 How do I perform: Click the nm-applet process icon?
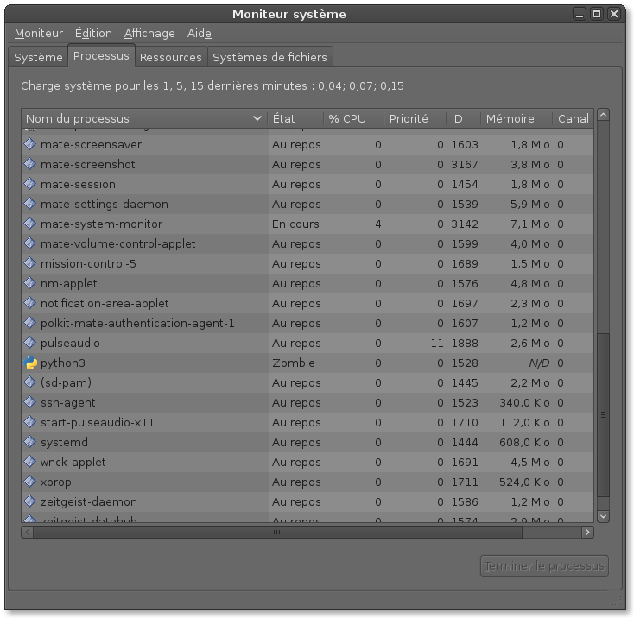[30, 283]
